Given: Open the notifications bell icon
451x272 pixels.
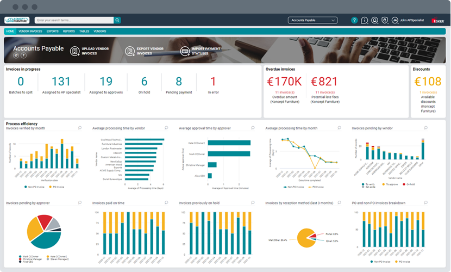Looking at the screenshot, I should click(x=374, y=20).
